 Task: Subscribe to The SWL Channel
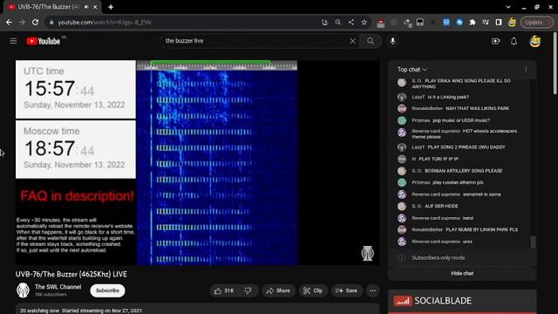click(x=107, y=290)
